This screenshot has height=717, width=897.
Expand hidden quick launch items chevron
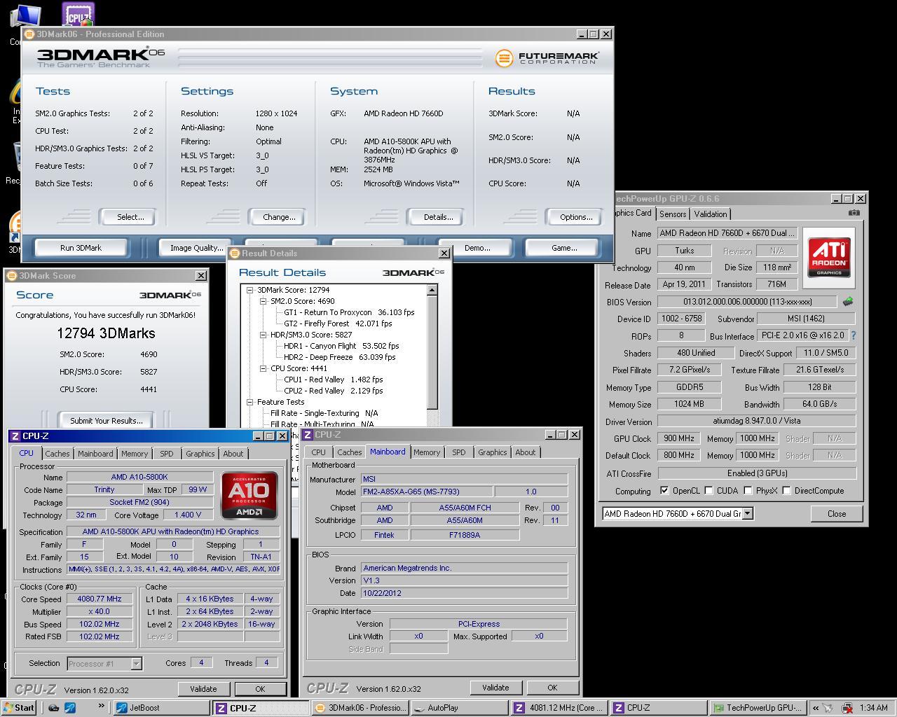[x=101, y=706]
